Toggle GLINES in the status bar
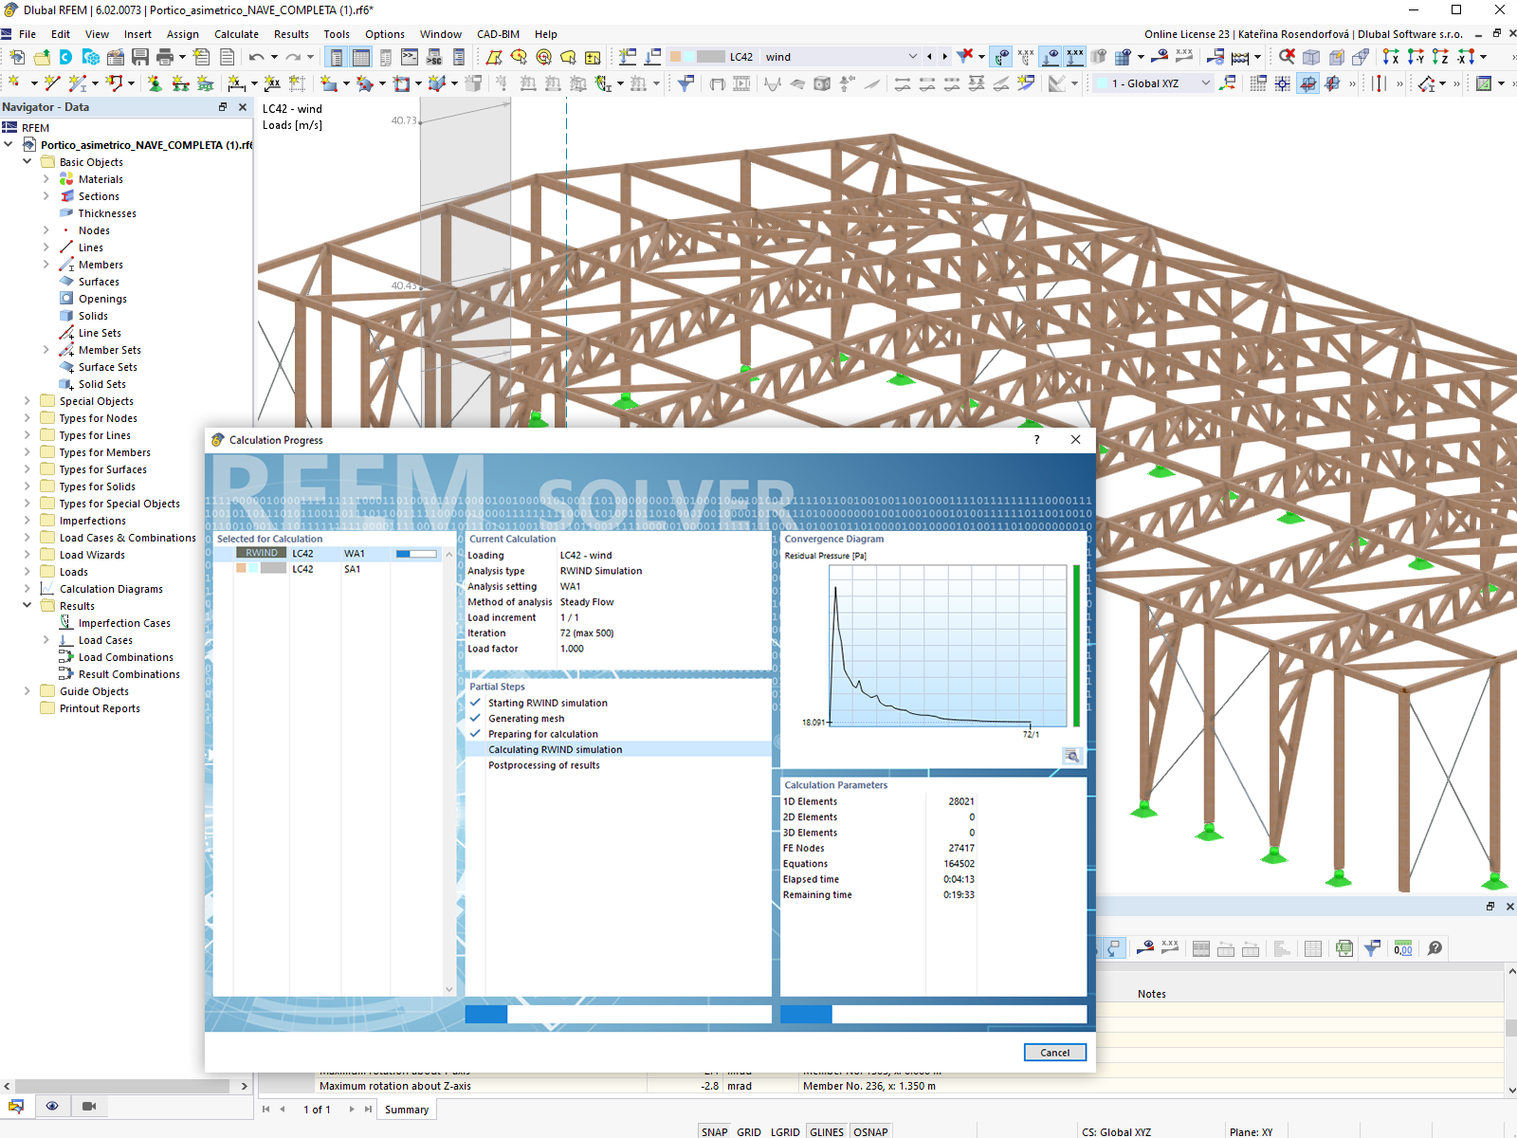The height and width of the screenshot is (1138, 1517). tap(827, 1131)
